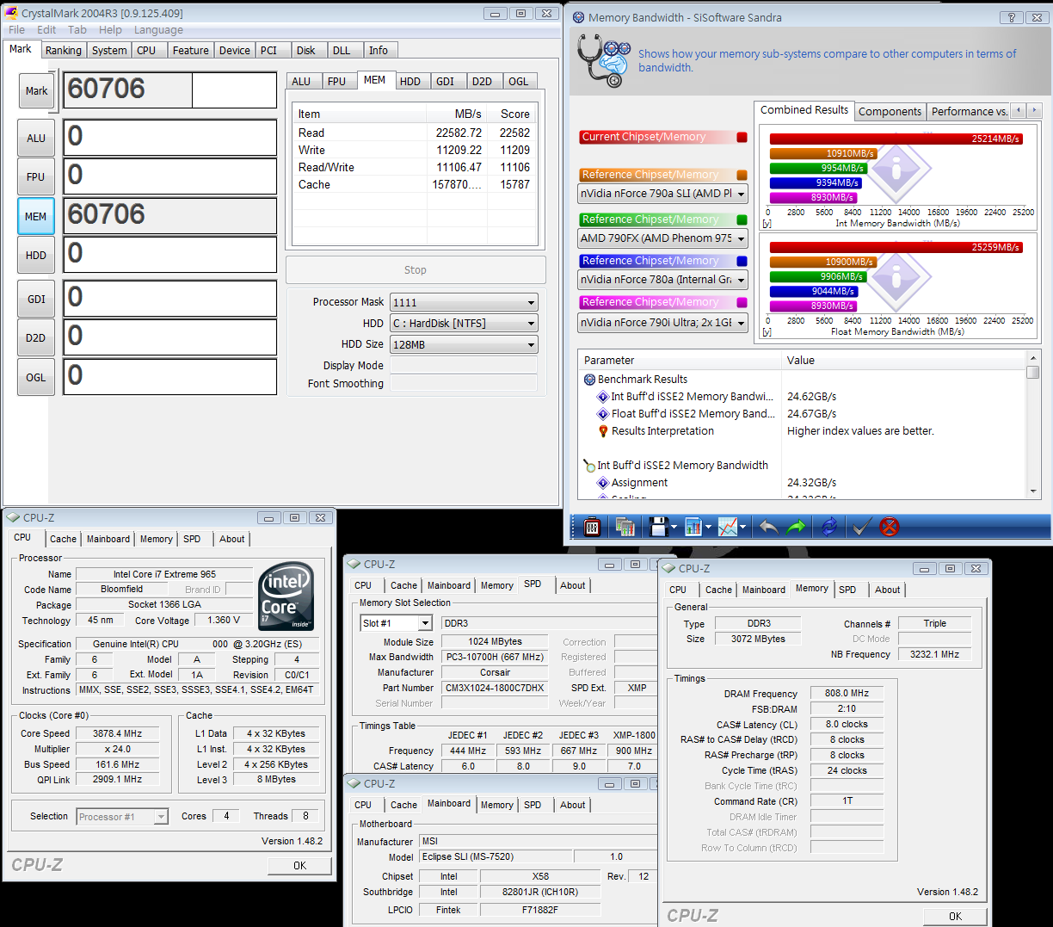The image size is (1053, 927).
Task: Click the line graph icon in Sandra toolbar
Action: 729,527
